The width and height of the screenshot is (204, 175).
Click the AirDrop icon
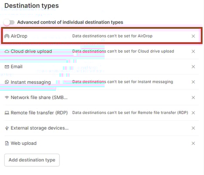pyautogui.click(x=7, y=36)
